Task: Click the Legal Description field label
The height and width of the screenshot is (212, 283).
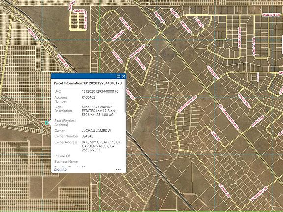Action: (x=63, y=109)
